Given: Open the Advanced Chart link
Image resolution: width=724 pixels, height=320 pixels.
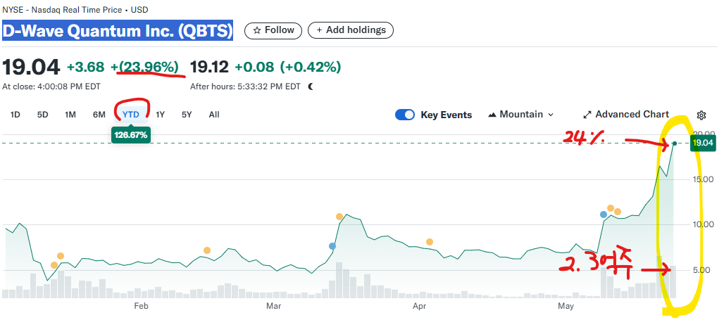Looking at the screenshot, I should click(x=625, y=115).
